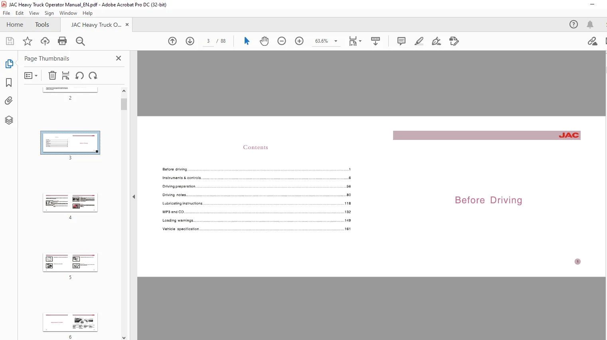Image resolution: width=607 pixels, height=340 pixels.
Task: Add a sticky note comment
Action: pyautogui.click(x=401, y=41)
